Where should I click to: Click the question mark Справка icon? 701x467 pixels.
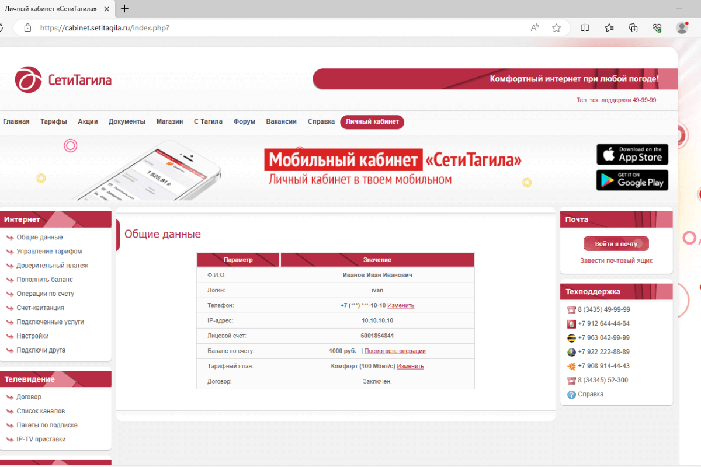(571, 395)
